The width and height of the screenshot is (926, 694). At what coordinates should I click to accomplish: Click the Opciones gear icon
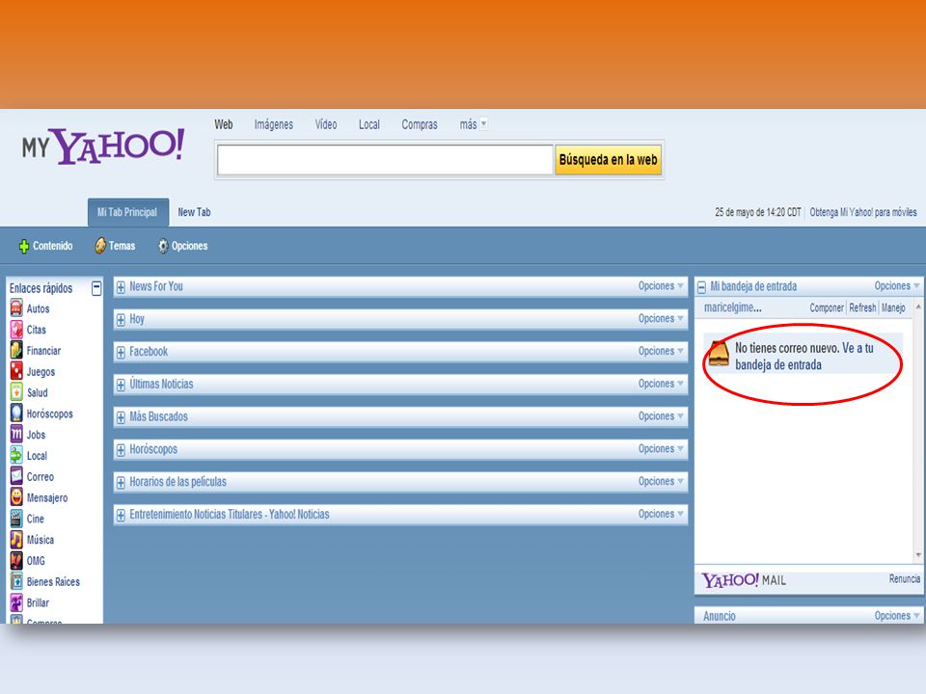(x=163, y=246)
